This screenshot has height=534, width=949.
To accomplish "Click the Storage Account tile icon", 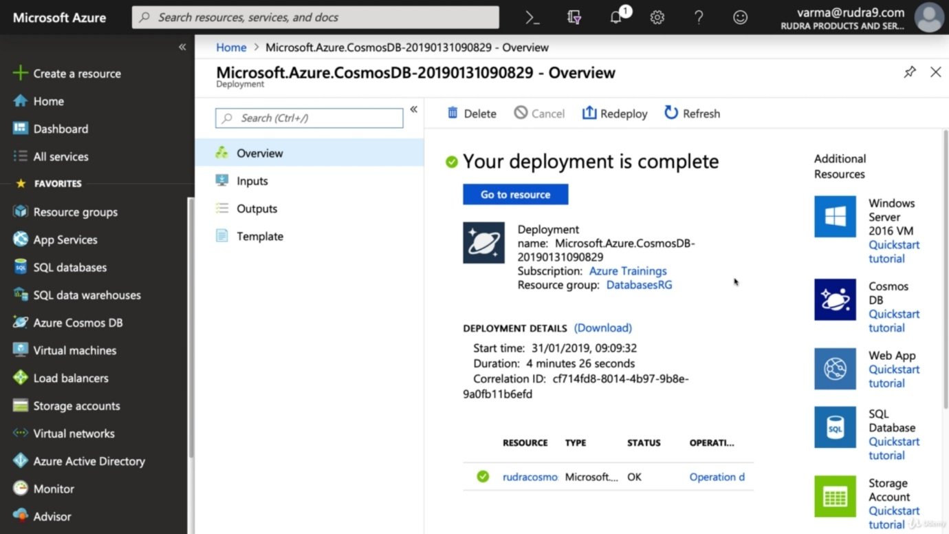I will (x=835, y=496).
